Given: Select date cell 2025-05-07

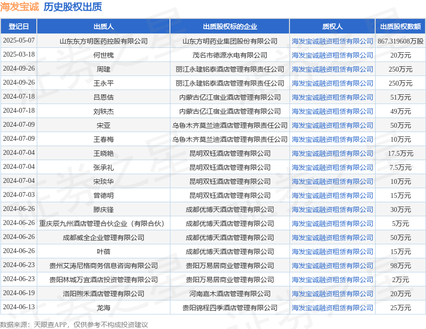Looking at the screenshot, I should coord(19,40).
